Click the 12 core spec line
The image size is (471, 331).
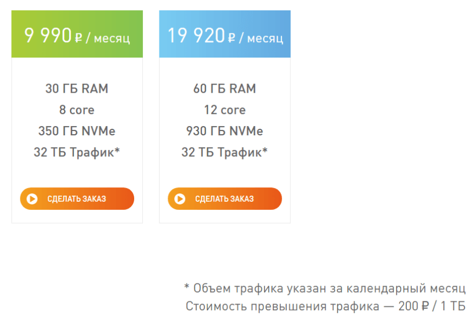225,110
